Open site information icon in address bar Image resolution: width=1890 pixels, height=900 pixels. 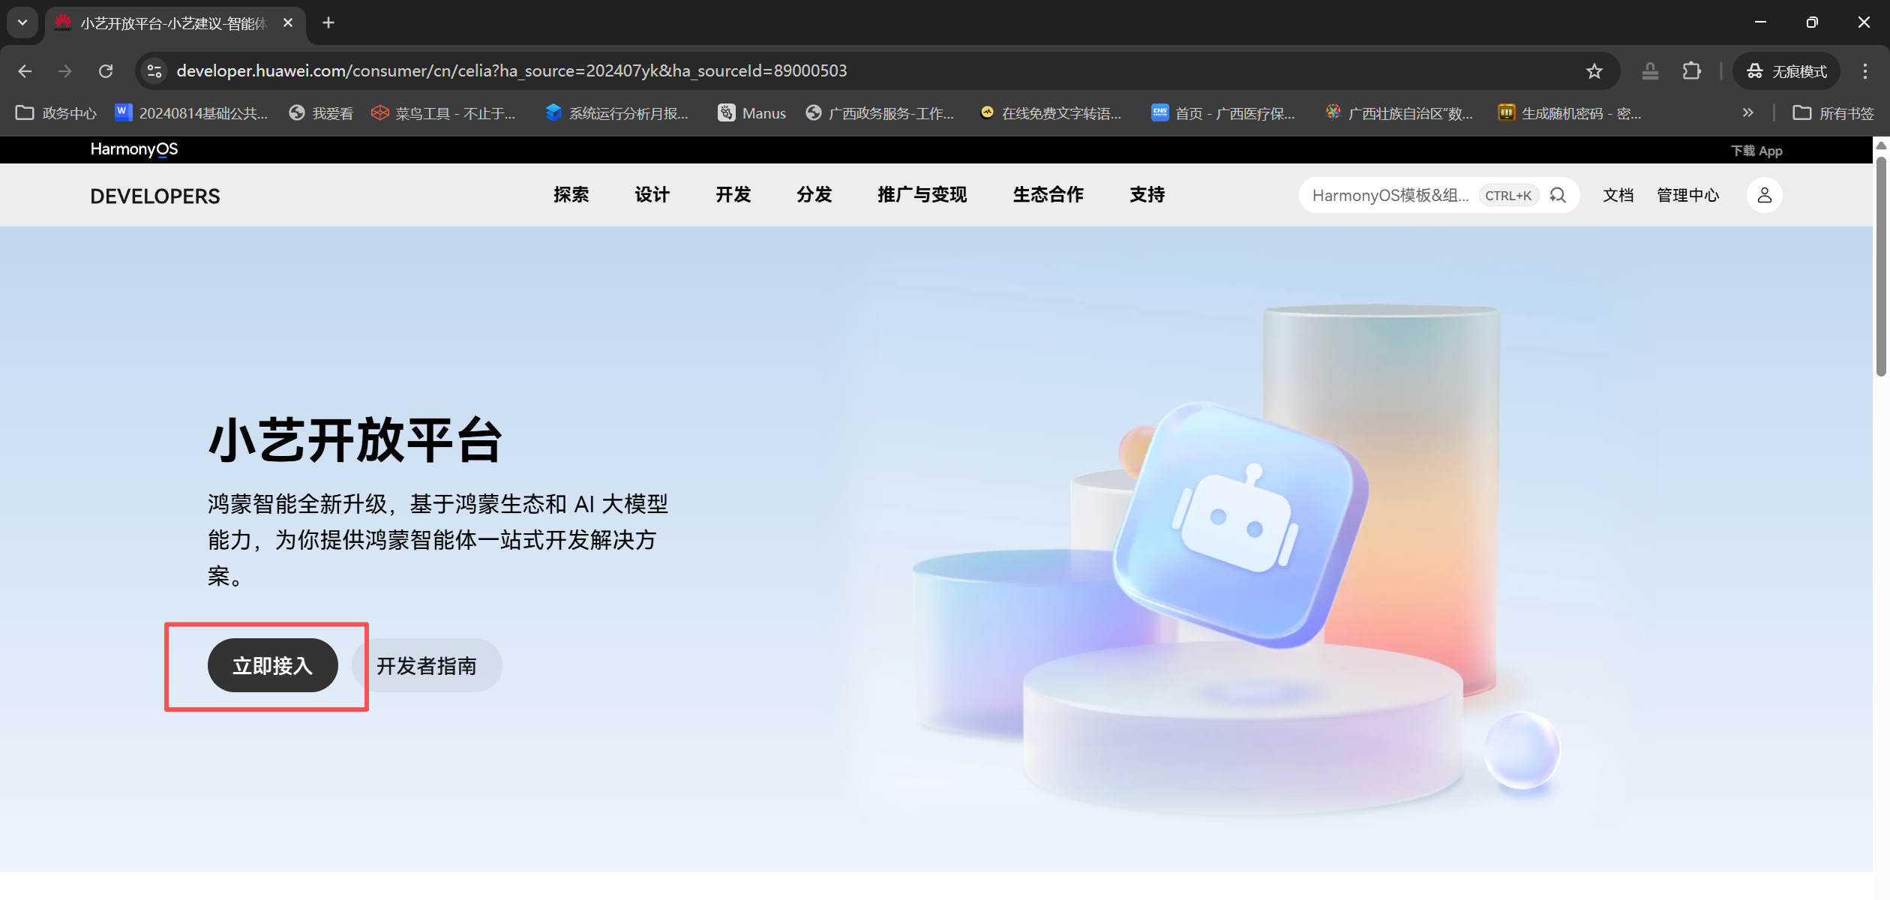[154, 71]
